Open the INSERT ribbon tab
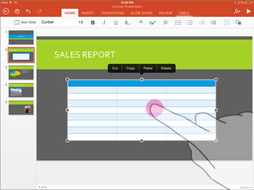Viewport: 254px width, 190px height. (88, 13)
